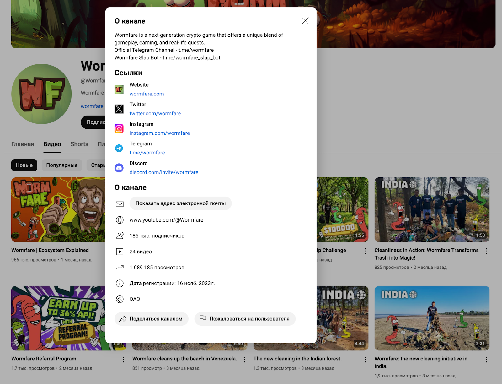Click 'Пожаловаться на пользователя' report button
Image resolution: width=502 pixels, height=384 pixels.
click(x=245, y=319)
